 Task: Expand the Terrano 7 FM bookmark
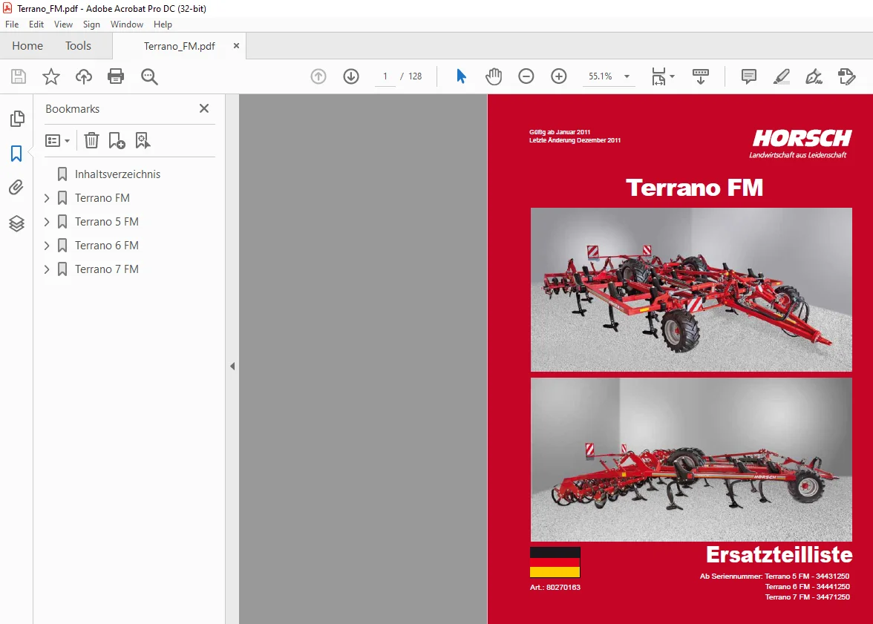[x=47, y=269]
